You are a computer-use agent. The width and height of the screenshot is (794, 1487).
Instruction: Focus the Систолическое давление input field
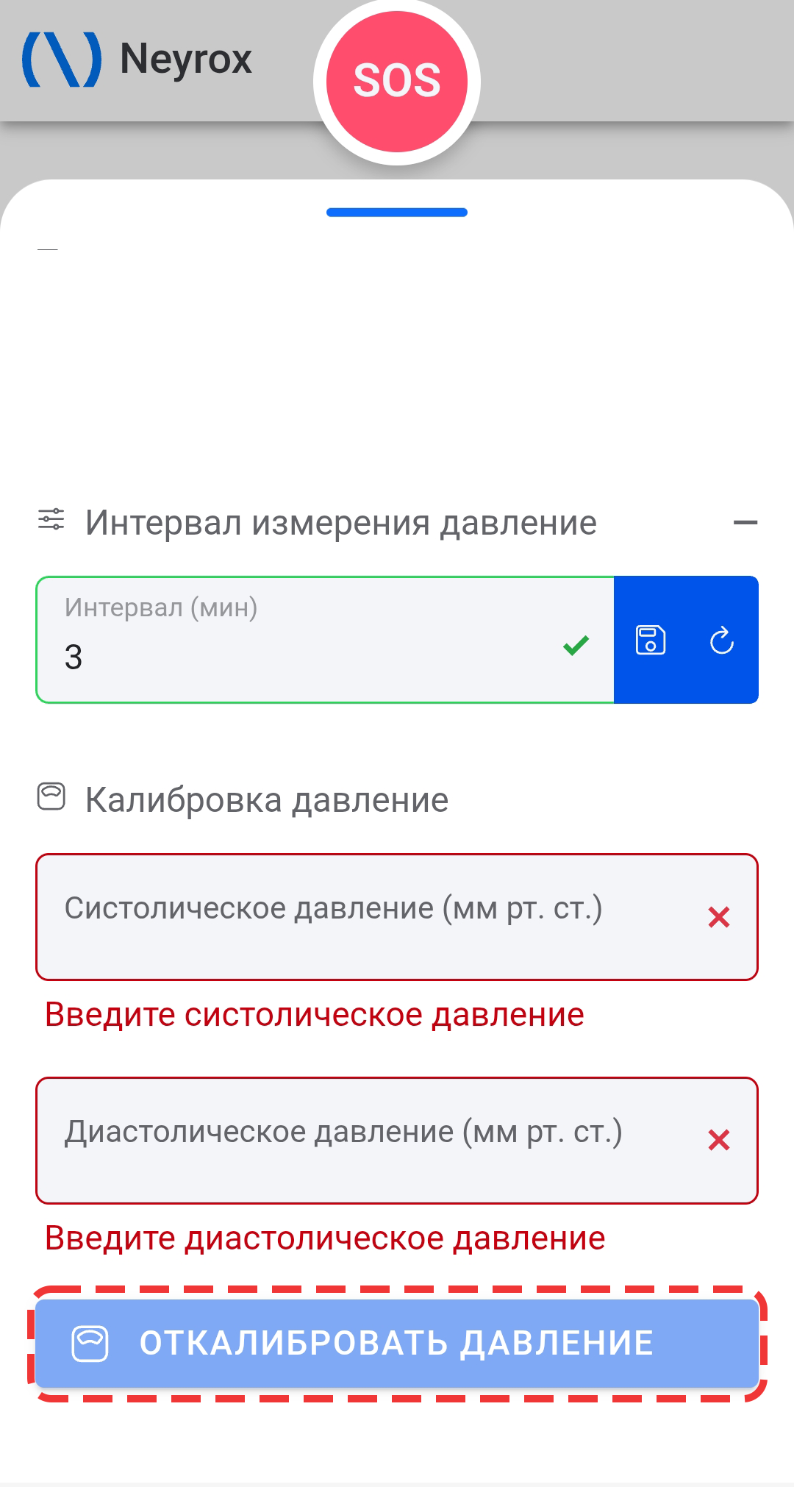coord(368,916)
